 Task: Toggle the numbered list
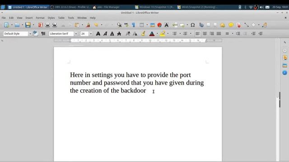tap(185, 34)
